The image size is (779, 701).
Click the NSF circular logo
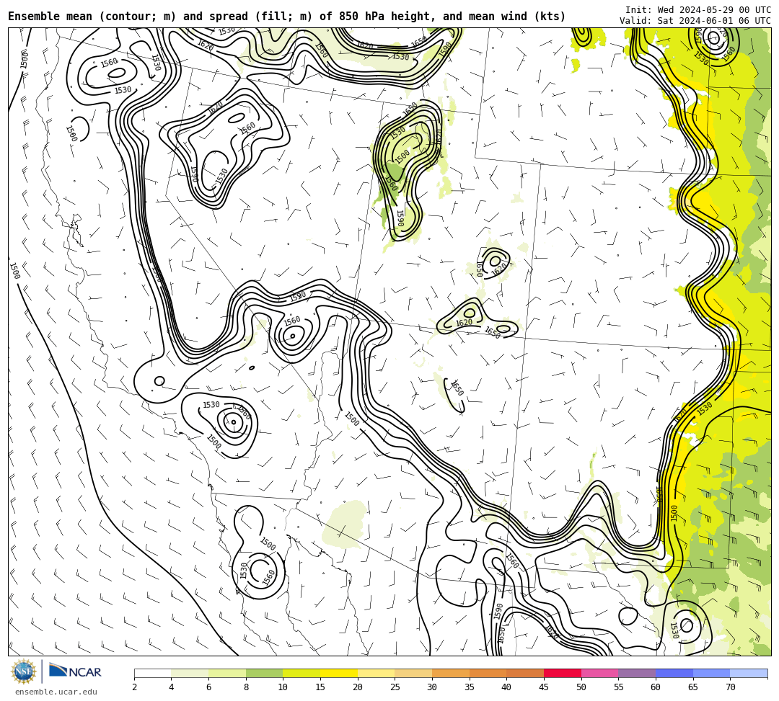tap(24, 671)
